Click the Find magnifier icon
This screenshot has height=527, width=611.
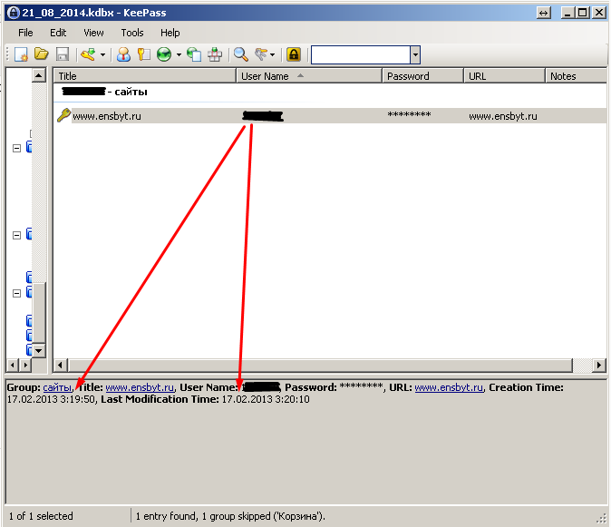pyautogui.click(x=241, y=54)
